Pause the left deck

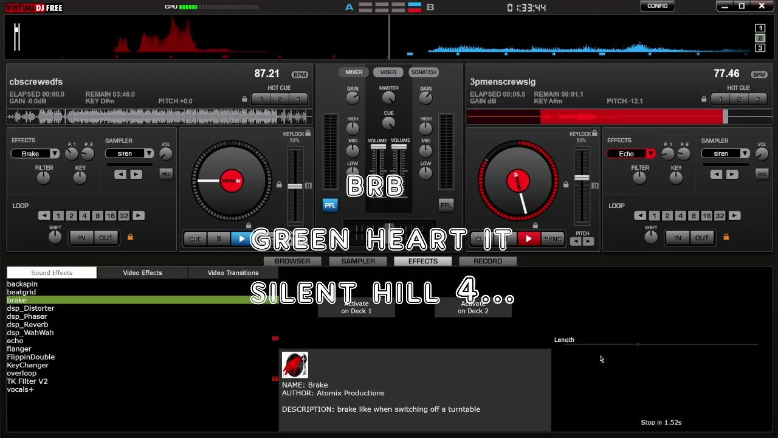[x=219, y=239]
